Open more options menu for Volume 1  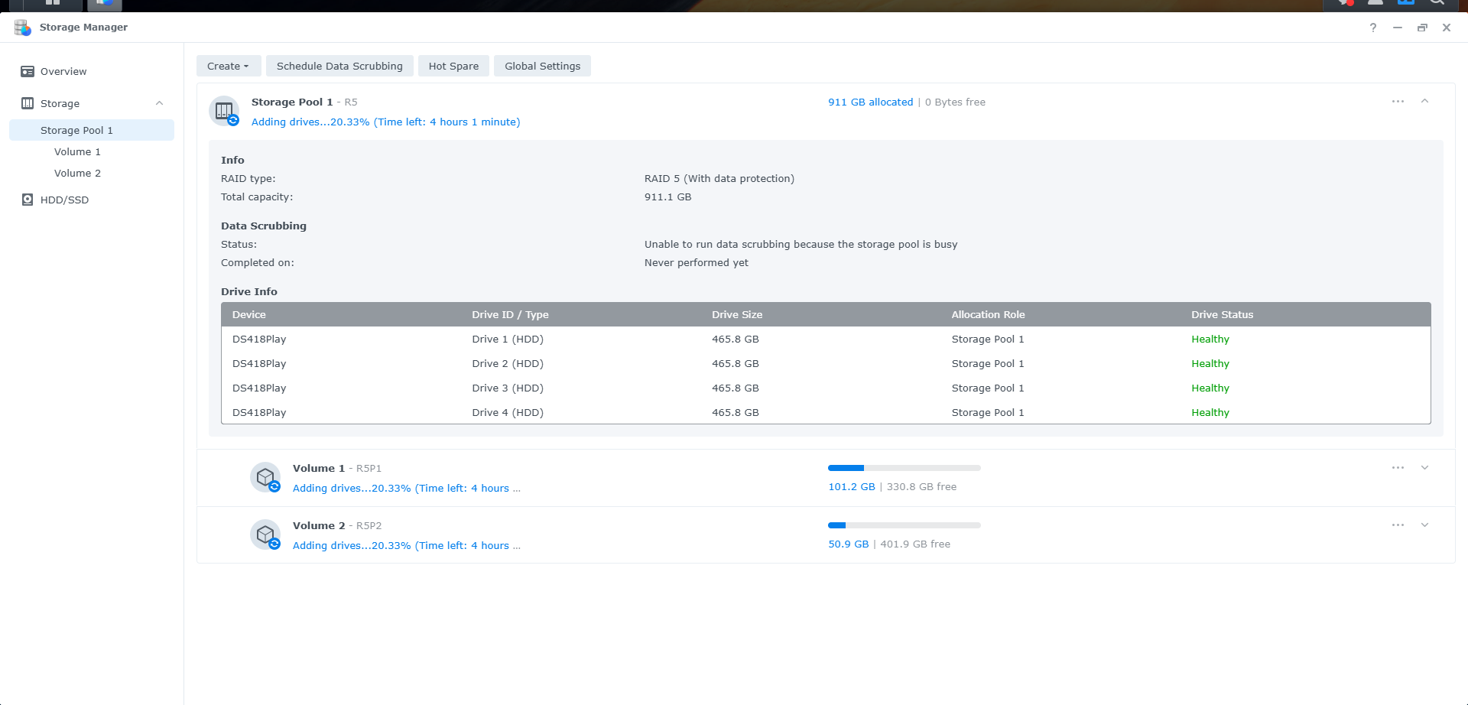[x=1398, y=467]
